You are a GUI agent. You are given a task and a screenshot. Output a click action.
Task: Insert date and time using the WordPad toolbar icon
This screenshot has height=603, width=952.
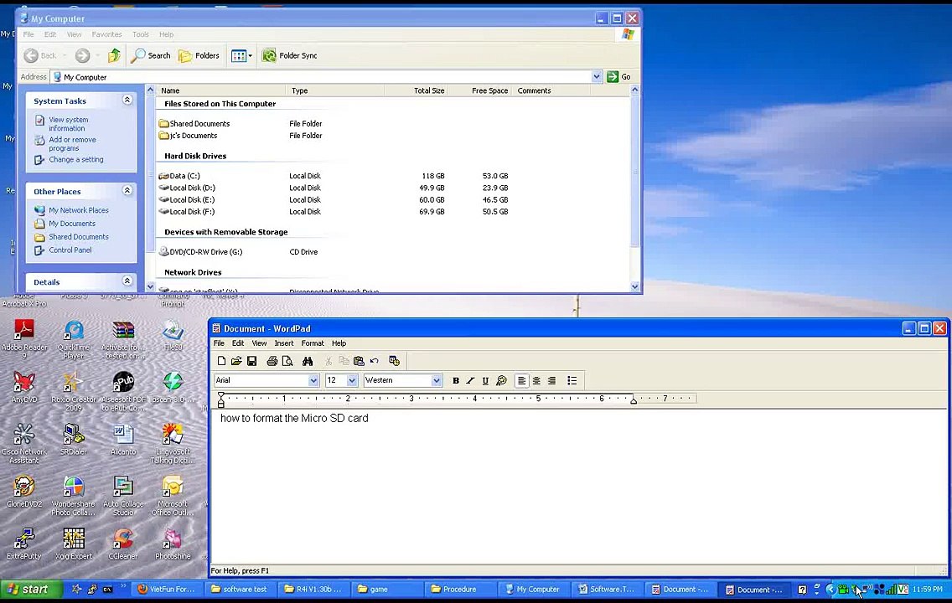pyautogui.click(x=394, y=361)
